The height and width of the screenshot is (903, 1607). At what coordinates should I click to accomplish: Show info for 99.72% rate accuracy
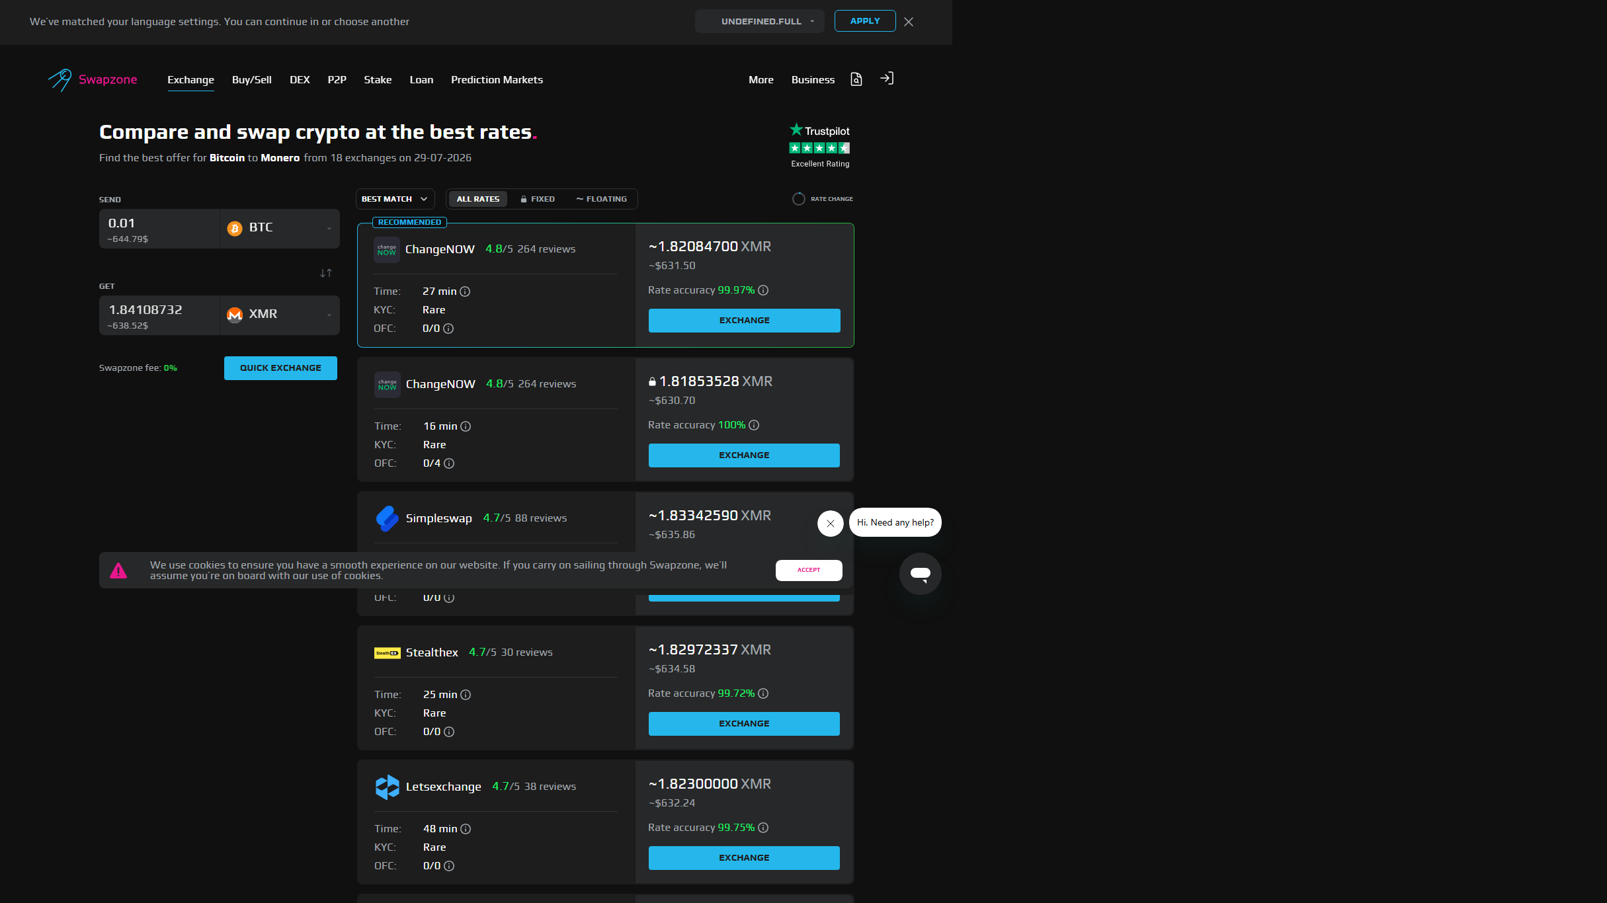(763, 693)
